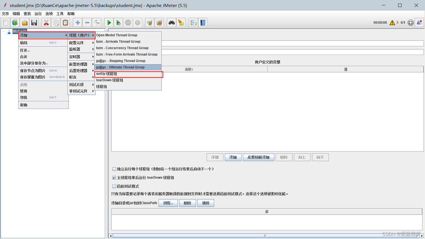This screenshot has height=239, width=425.
Task: Expand 线程（用户）submenu
Action: click(81, 35)
